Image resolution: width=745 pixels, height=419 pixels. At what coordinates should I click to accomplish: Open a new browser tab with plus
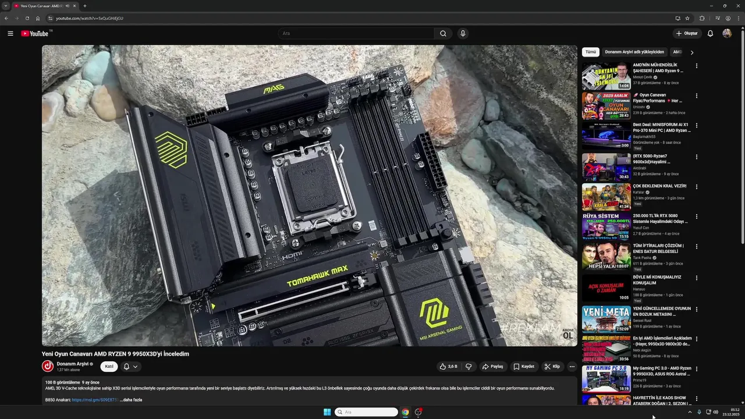tap(85, 6)
